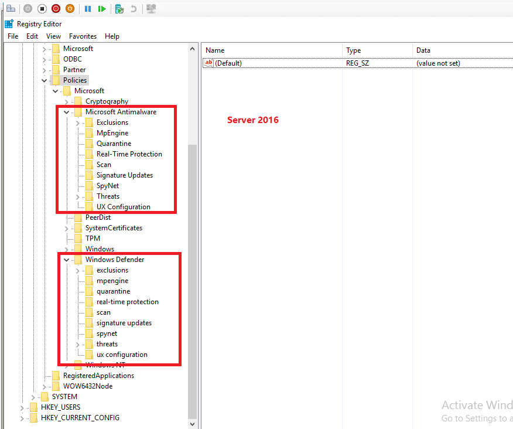This screenshot has height=429, width=513.
Task: Click the tree scrollbar up arrow
Action: pos(192,49)
